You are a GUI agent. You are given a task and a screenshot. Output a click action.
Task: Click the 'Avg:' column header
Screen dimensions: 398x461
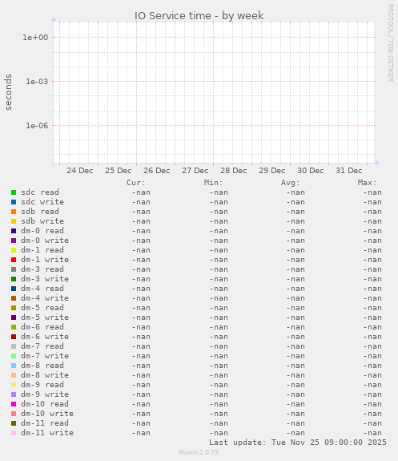tap(290, 183)
